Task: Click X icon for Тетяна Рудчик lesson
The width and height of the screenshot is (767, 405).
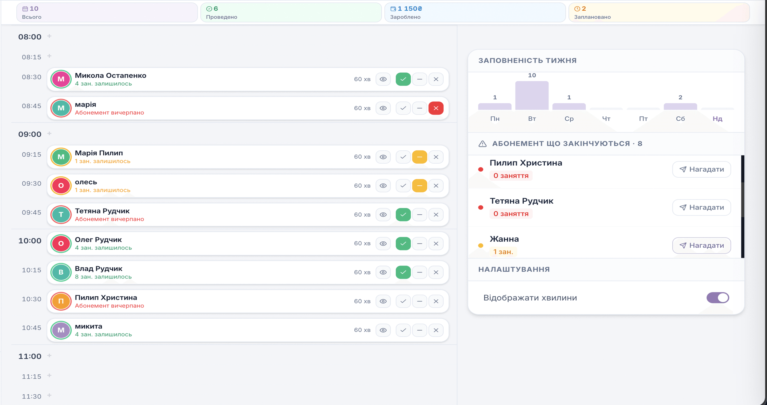Action: pos(436,214)
